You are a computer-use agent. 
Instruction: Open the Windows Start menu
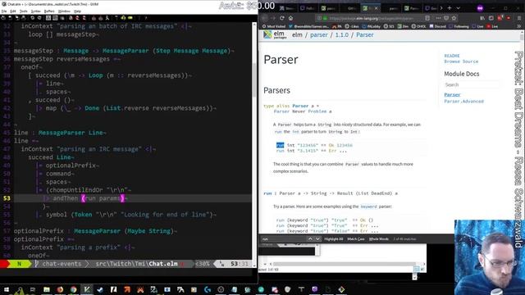[x=6, y=289]
